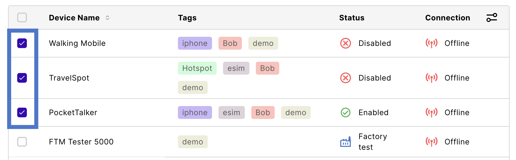Click the offline antenna icon for FTM Tester 5000
Image resolution: width=516 pixels, height=160 pixels.
tap(432, 142)
